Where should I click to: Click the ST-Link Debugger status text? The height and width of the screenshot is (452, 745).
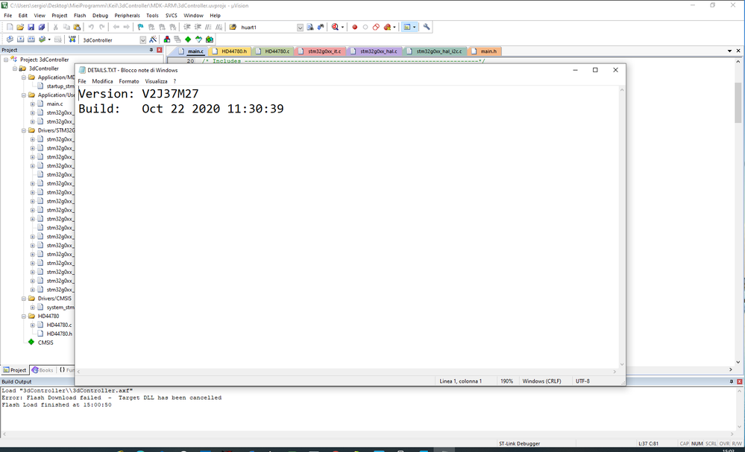pos(519,444)
